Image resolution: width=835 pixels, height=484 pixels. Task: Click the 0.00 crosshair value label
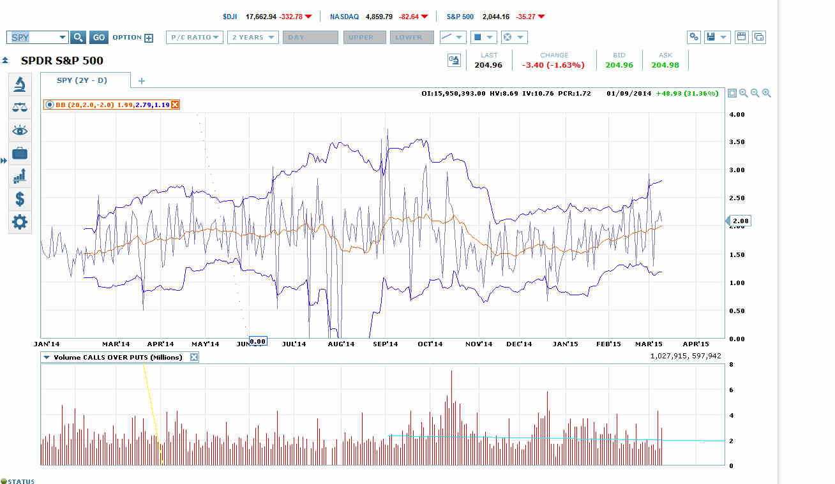(257, 341)
